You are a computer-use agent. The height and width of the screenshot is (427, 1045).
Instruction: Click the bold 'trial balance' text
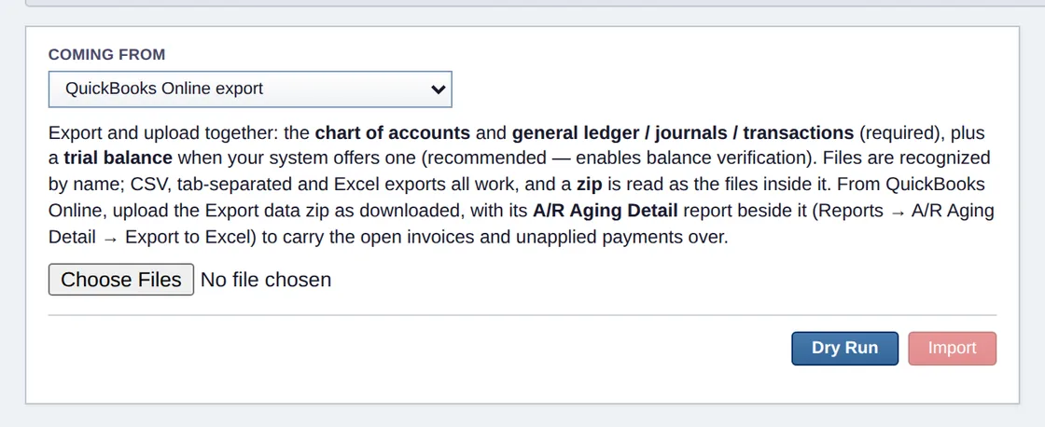tap(118, 158)
